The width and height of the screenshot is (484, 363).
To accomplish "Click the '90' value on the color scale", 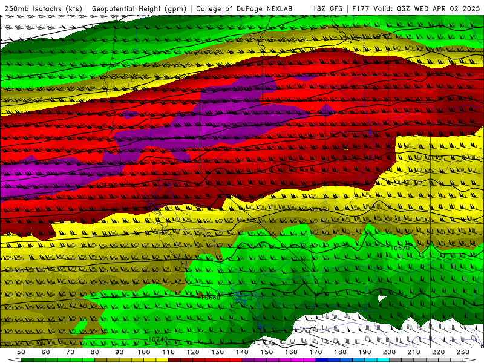I will (x=119, y=352).
